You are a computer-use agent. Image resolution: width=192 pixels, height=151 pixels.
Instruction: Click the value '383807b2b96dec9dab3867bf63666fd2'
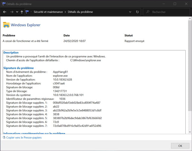pyautogui.click(x=77, y=118)
